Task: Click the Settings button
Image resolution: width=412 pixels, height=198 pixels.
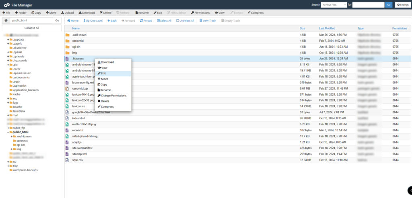Action: [x=403, y=5]
